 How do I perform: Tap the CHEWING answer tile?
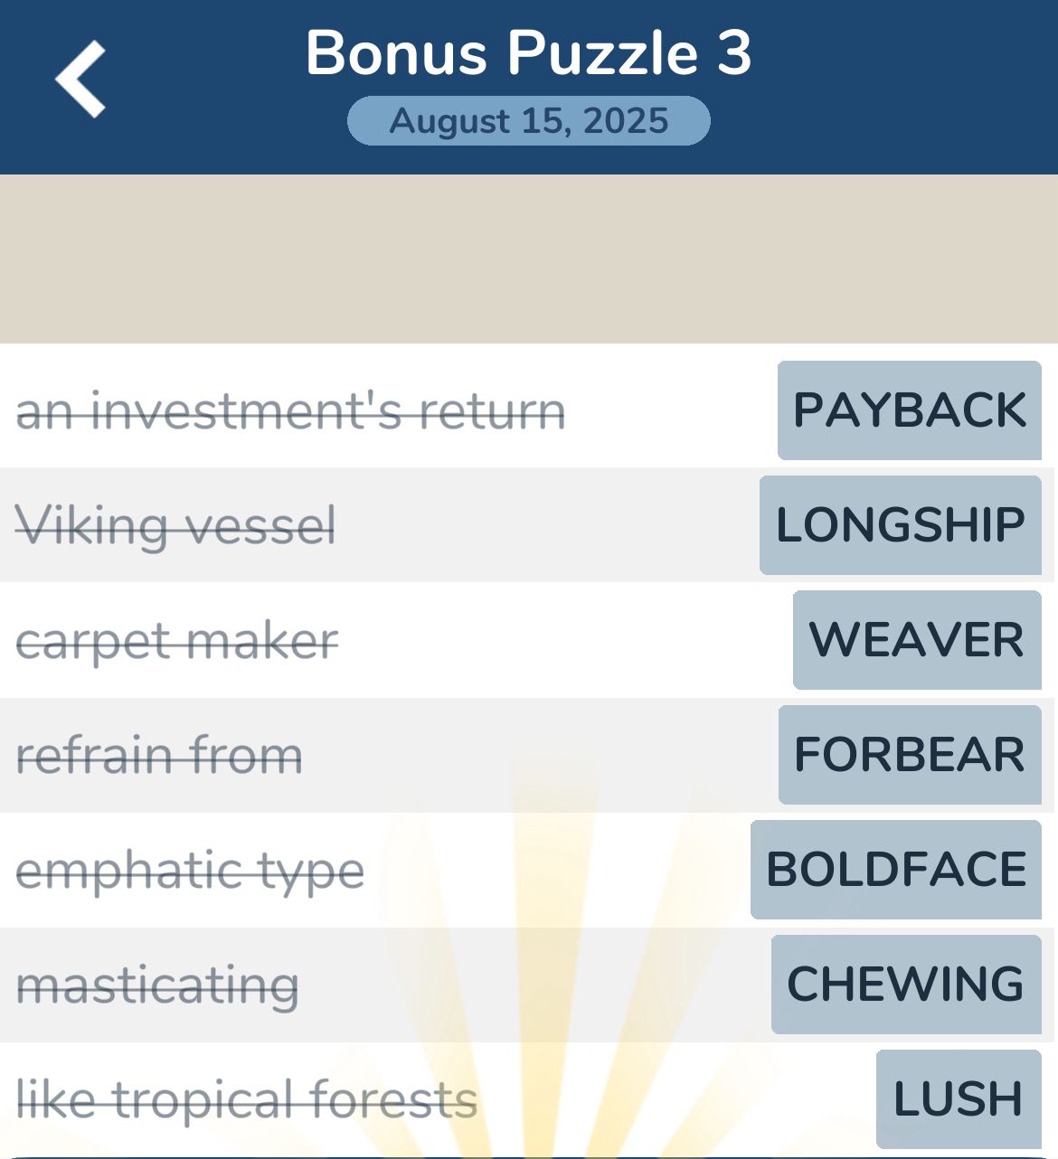point(905,985)
